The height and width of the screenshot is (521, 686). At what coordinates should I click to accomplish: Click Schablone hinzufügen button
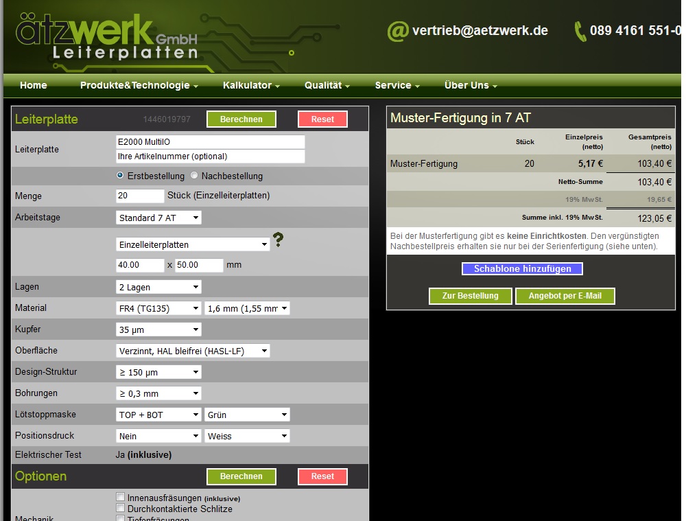click(x=522, y=269)
